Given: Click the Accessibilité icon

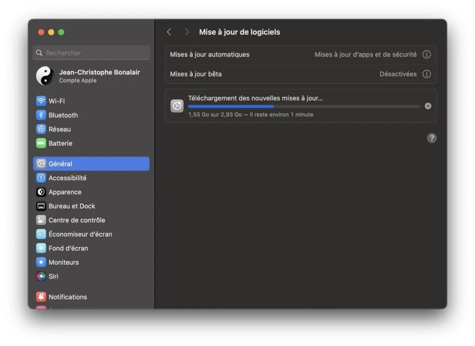Looking at the screenshot, I should 41,178.
